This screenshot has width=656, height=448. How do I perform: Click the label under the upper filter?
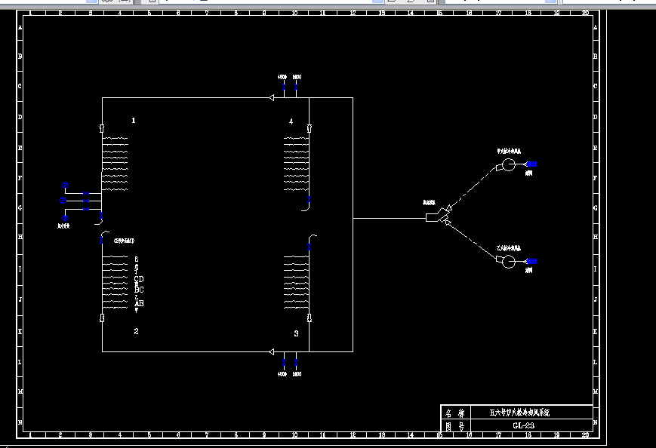pyautogui.click(x=529, y=173)
